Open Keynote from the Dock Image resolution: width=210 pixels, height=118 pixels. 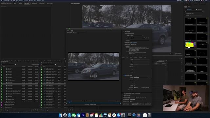[105, 115]
